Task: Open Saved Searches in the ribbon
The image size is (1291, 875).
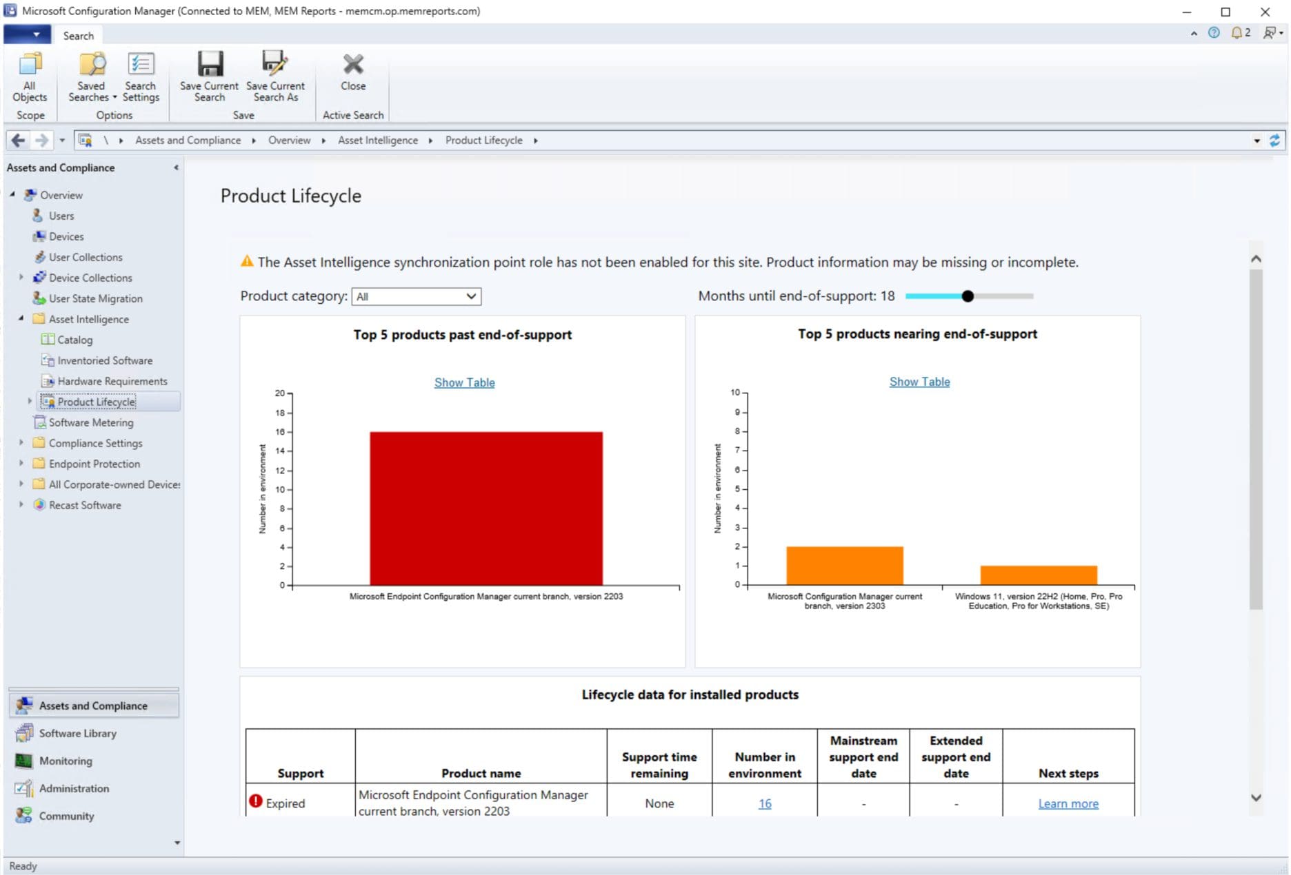Action: (x=92, y=77)
